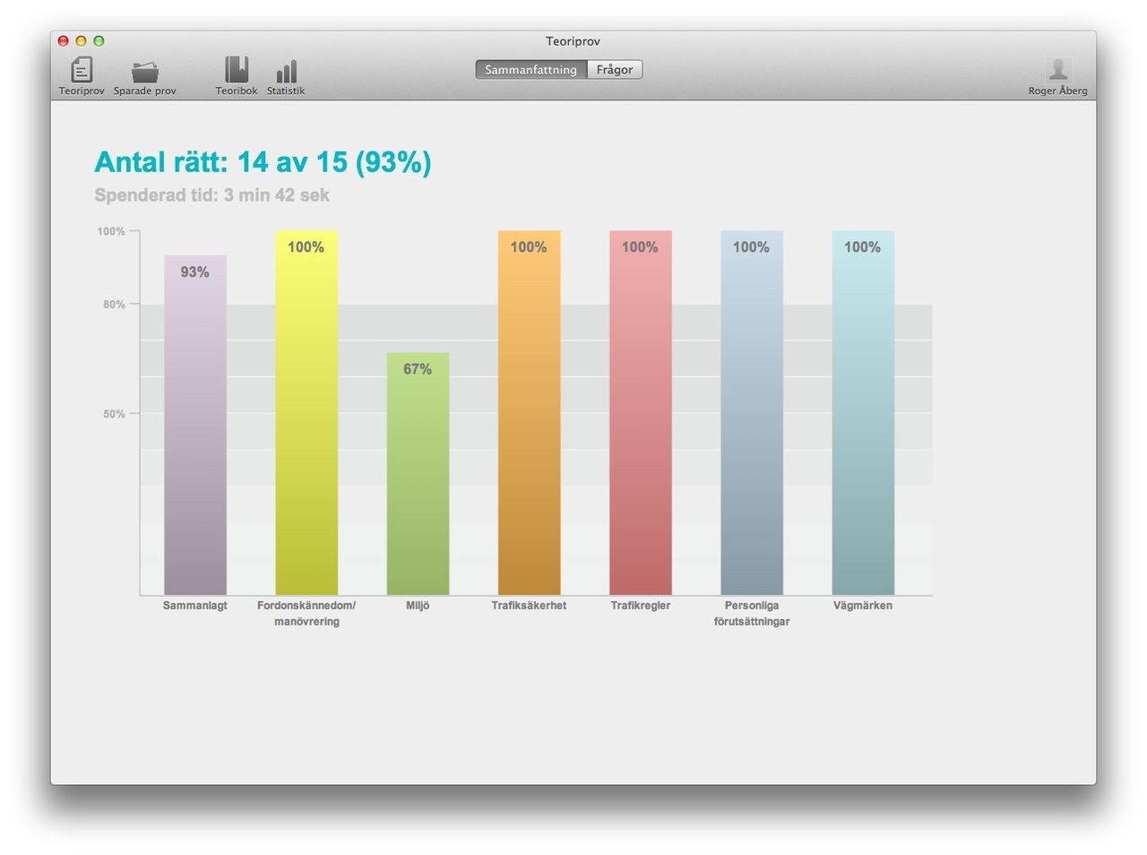Click the Vägmärken axis label

pyautogui.click(x=862, y=606)
